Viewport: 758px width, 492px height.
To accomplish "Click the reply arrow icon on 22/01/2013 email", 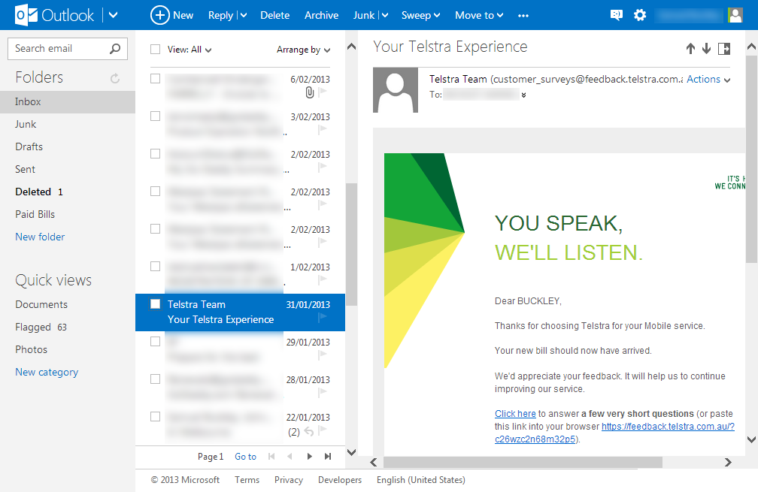I will point(309,431).
